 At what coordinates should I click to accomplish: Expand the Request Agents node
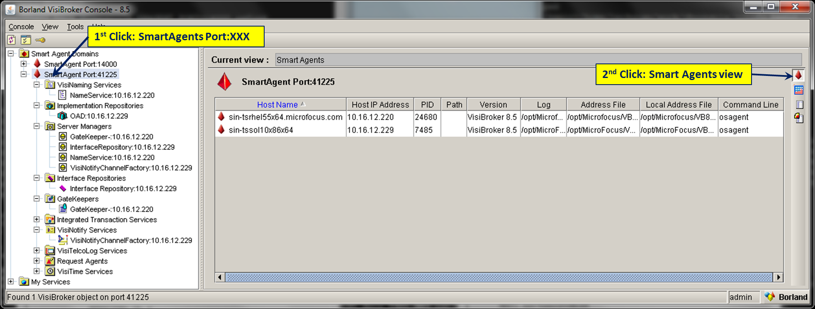(36, 261)
